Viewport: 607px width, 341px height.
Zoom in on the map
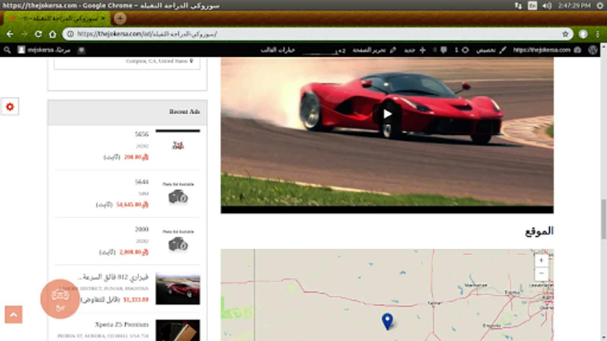click(x=541, y=260)
